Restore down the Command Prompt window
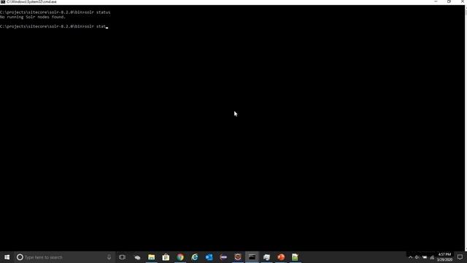467x263 pixels. [x=449, y=1]
